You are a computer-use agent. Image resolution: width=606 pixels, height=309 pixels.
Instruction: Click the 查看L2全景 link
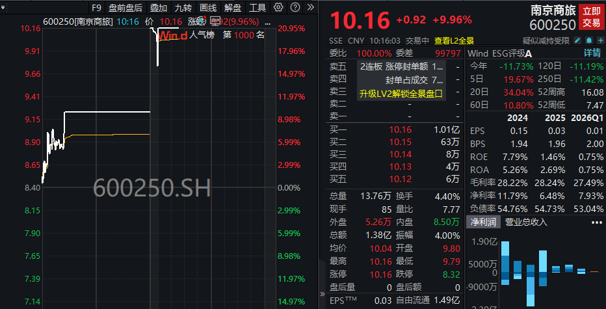454,40
